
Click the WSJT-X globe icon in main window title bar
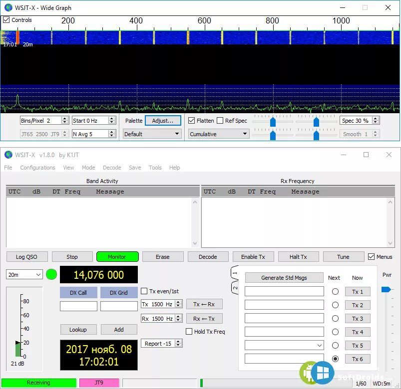click(x=8, y=155)
